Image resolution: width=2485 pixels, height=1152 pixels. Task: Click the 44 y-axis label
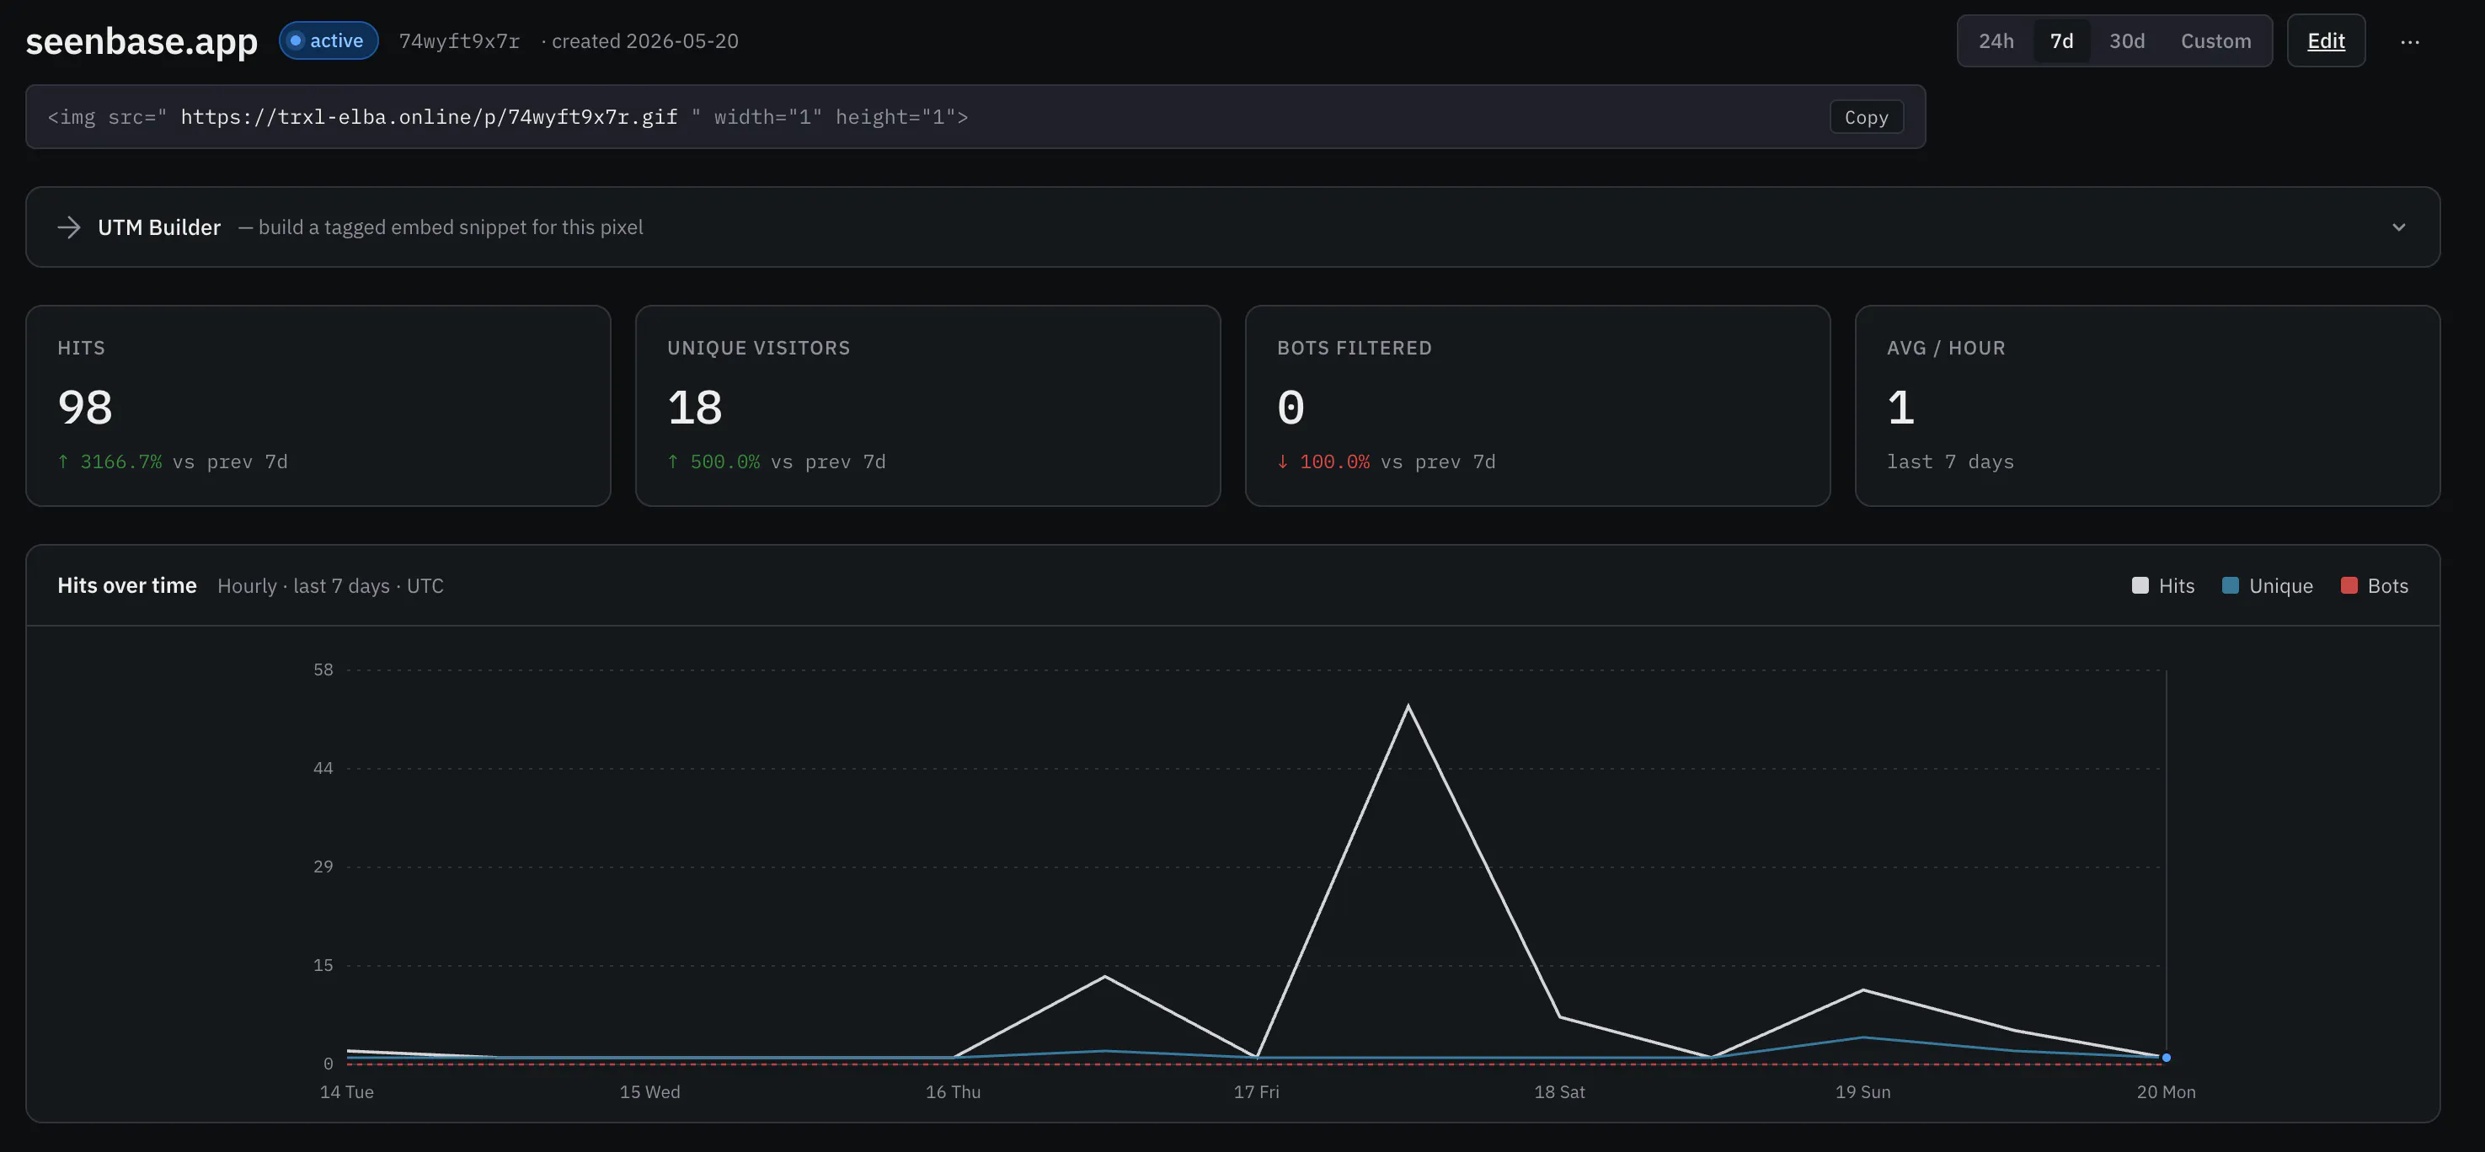coord(323,768)
